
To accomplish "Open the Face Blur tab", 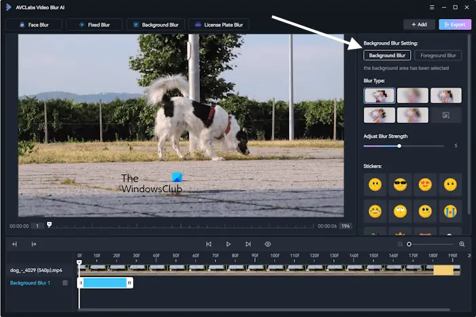I will click(x=33, y=24).
